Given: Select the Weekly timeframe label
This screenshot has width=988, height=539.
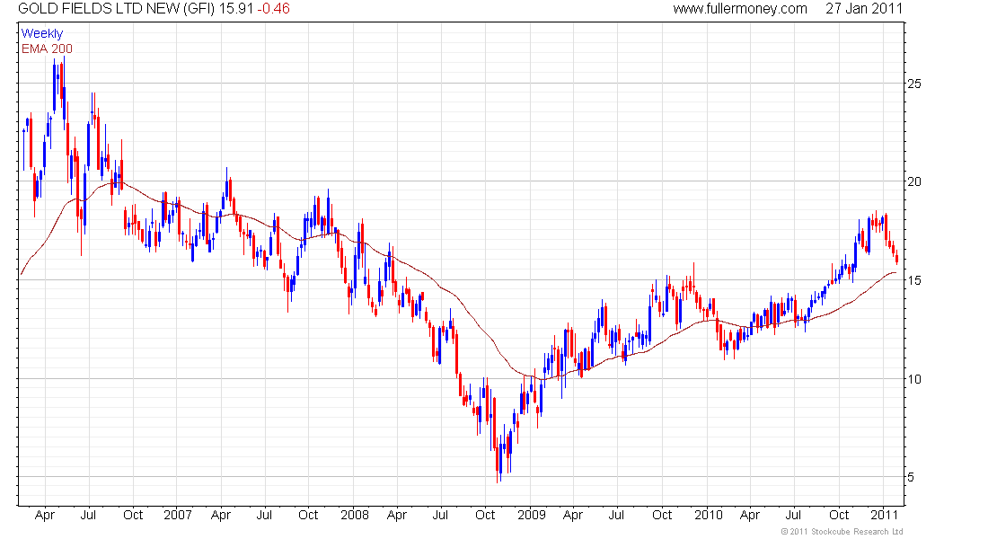Looking at the screenshot, I should 42,33.
